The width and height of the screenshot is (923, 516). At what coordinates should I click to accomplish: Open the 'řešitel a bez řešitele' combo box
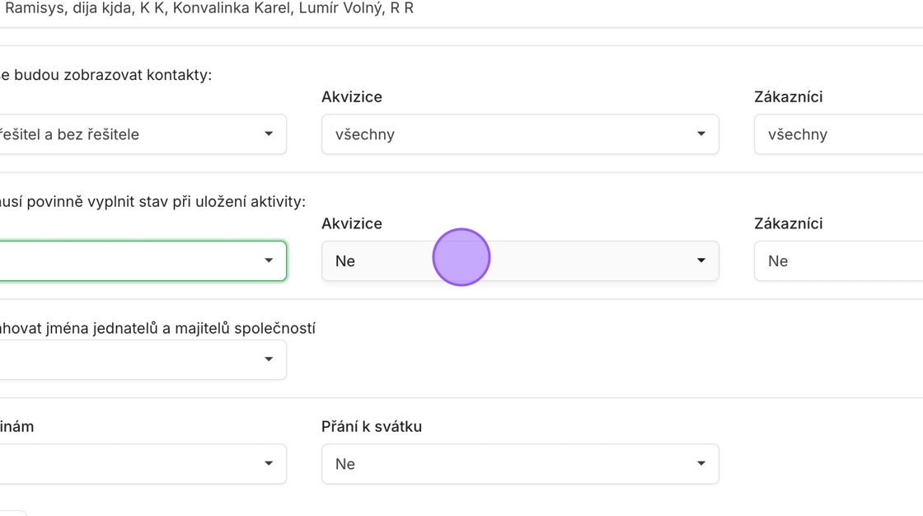143,134
